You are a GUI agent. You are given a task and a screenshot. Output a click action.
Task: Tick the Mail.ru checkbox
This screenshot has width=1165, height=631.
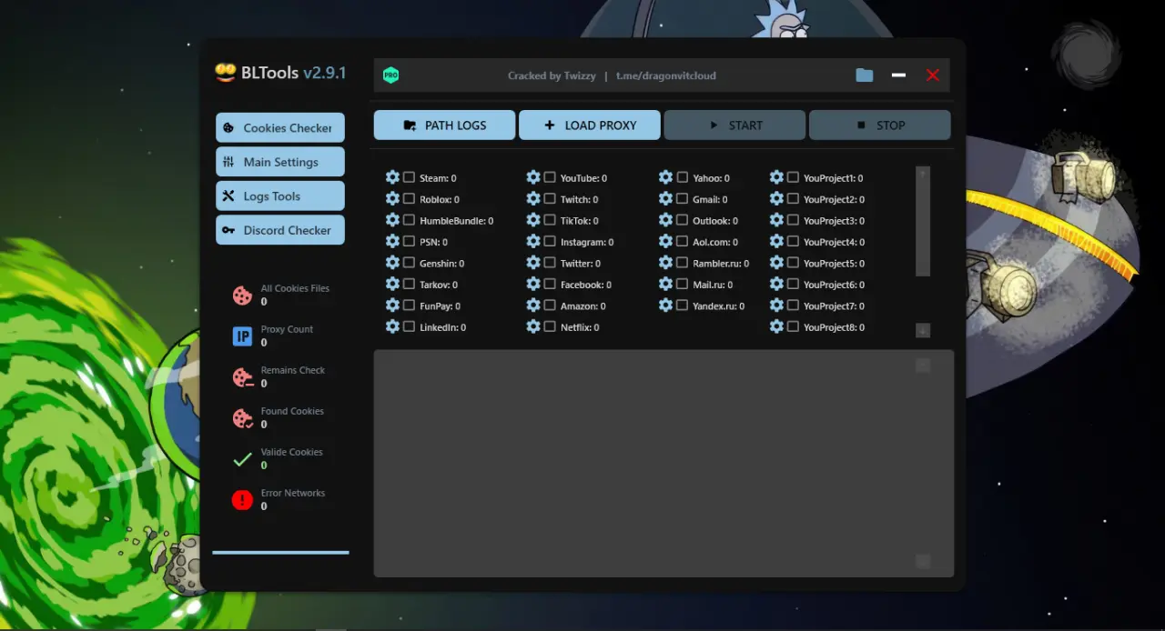(x=682, y=284)
